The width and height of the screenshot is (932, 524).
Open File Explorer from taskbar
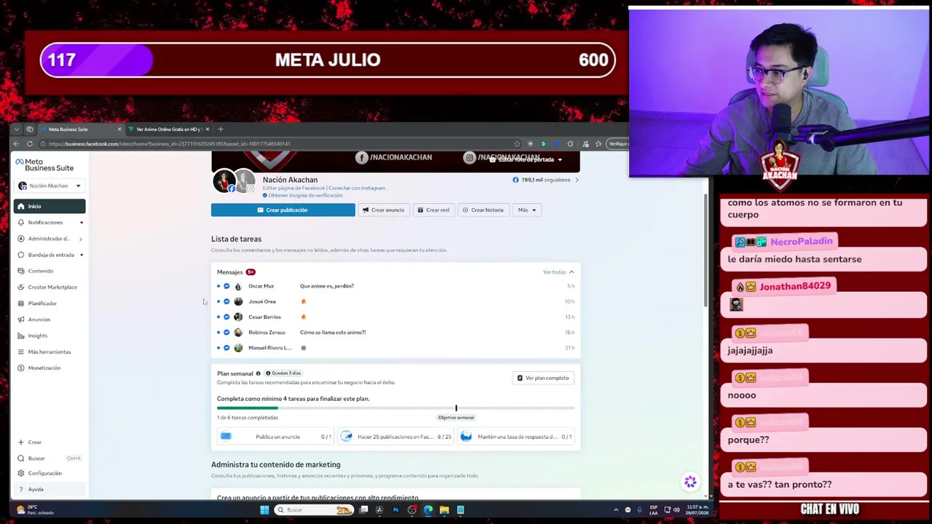444,509
